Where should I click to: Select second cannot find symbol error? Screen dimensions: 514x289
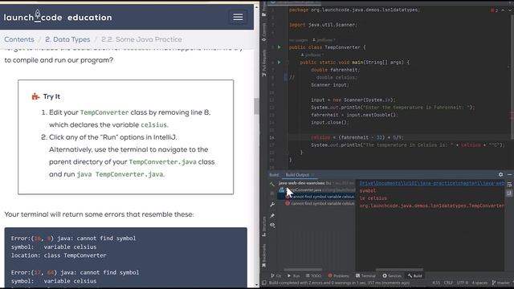point(320,203)
